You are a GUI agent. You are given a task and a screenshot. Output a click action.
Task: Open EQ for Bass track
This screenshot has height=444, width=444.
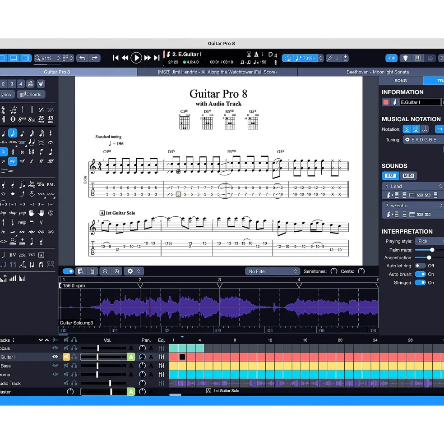[x=162, y=366]
